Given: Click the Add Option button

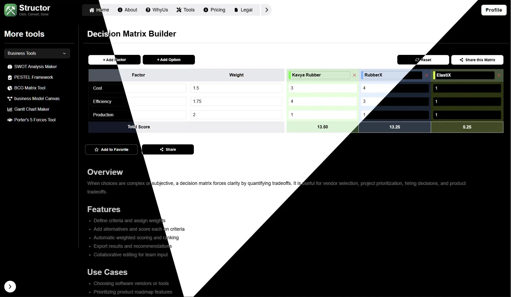Looking at the screenshot, I should [x=169, y=60].
